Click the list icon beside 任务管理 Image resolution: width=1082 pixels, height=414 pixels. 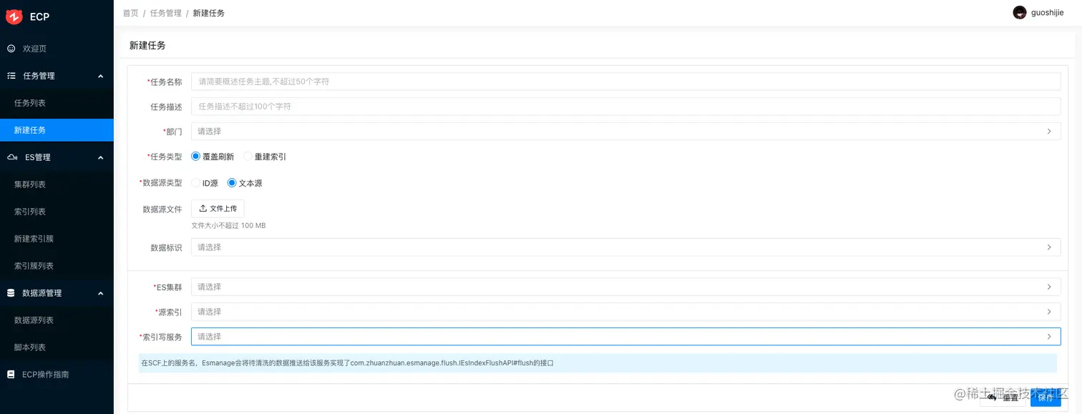click(x=11, y=76)
